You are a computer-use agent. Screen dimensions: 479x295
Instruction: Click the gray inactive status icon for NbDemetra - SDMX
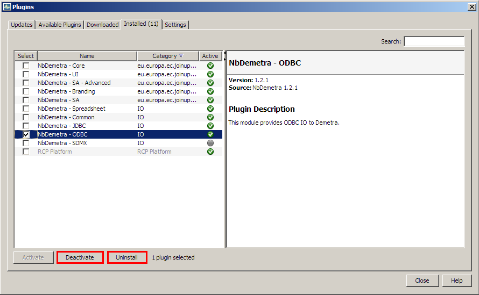(x=210, y=143)
